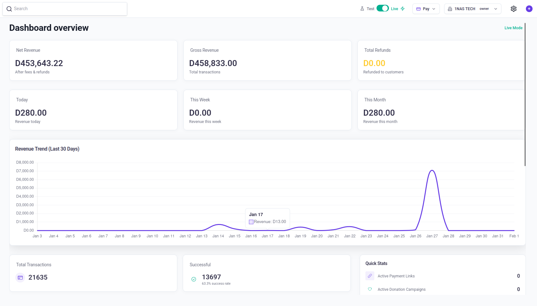
Task: Click the search input field
Action: tap(64, 9)
